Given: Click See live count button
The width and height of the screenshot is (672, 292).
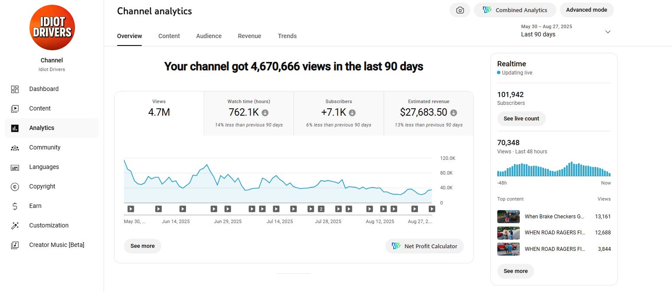Looking at the screenshot, I should [x=521, y=119].
